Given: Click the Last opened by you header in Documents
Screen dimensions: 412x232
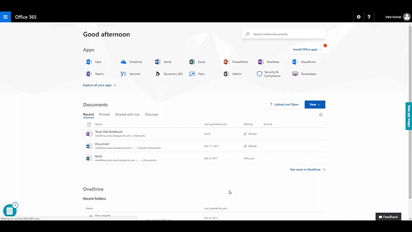Looking at the screenshot, I should click(x=215, y=124).
